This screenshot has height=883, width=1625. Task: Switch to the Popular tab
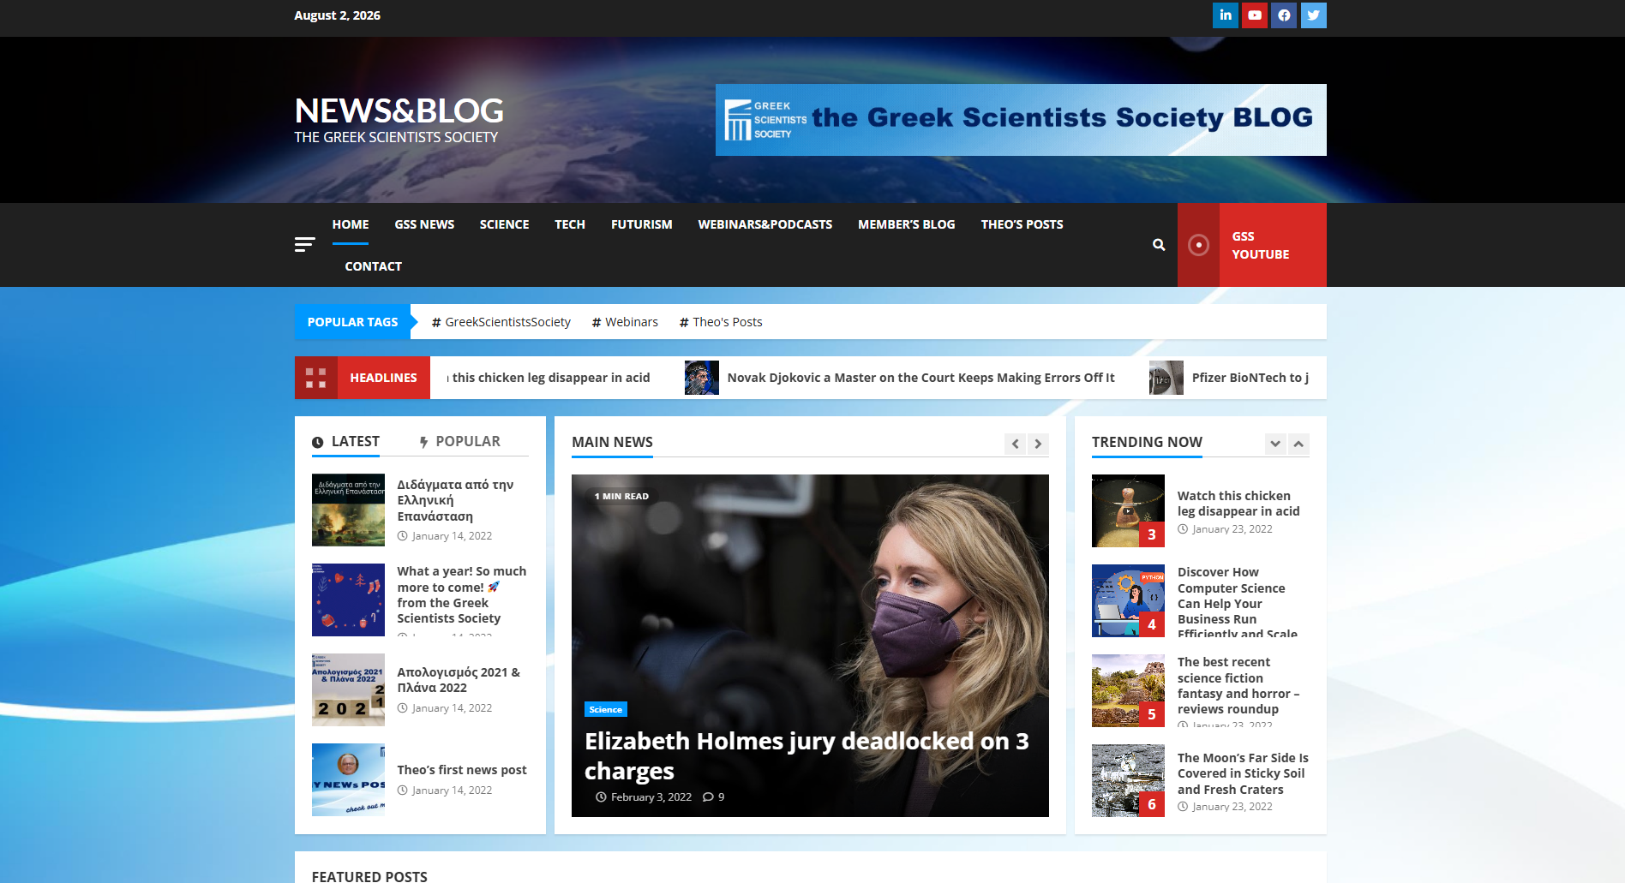(x=459, y=442)
